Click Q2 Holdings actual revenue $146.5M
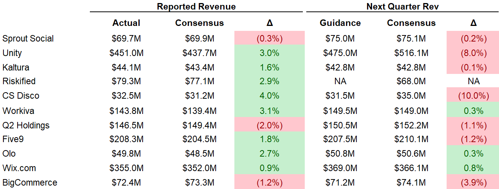This screenshot has height=189, width=499. click(126, 125)
